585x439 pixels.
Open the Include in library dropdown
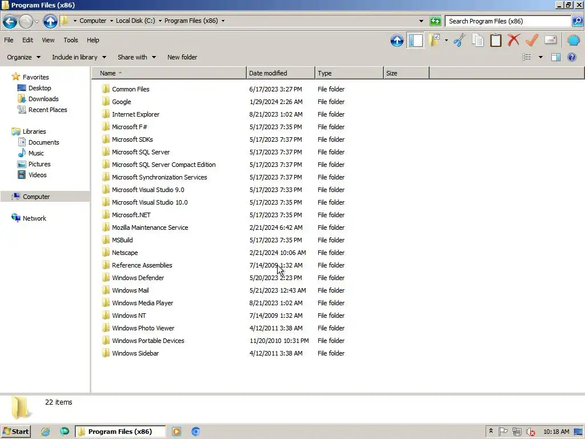79,57
